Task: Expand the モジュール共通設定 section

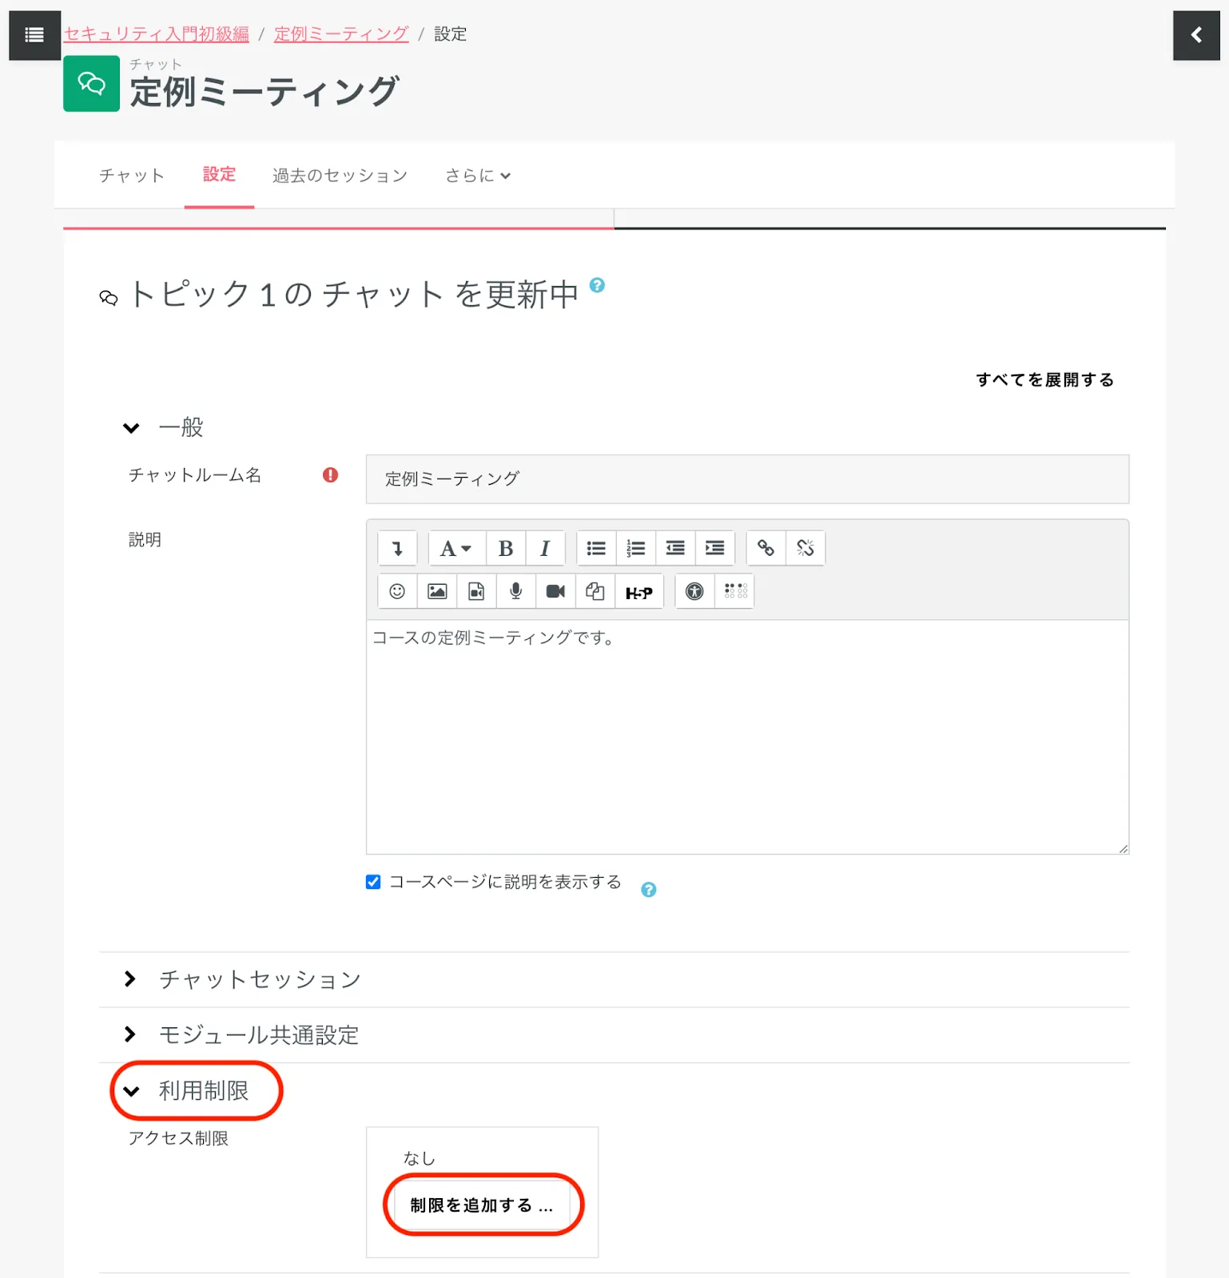Action: click(258, 1035)
